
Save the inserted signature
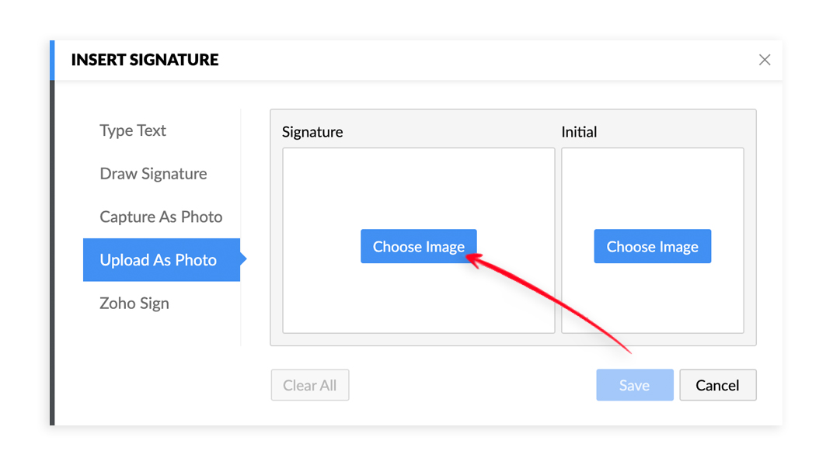[634, 385]
